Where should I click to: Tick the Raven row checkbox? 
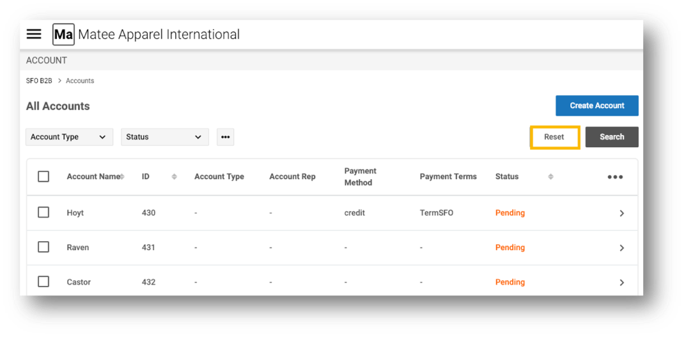pos(43,247)
